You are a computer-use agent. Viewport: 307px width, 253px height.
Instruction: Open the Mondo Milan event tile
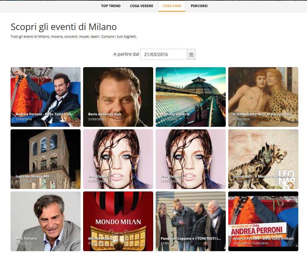[118, 221]
